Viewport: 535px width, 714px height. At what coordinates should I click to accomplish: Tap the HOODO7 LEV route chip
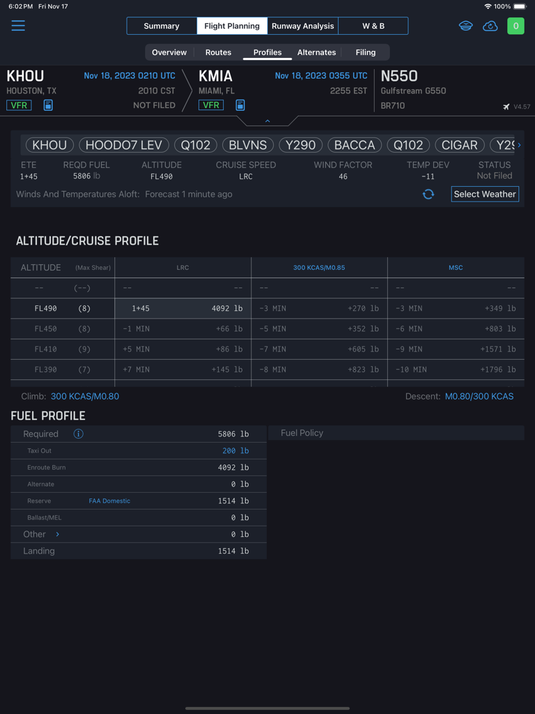pos(124,145)
